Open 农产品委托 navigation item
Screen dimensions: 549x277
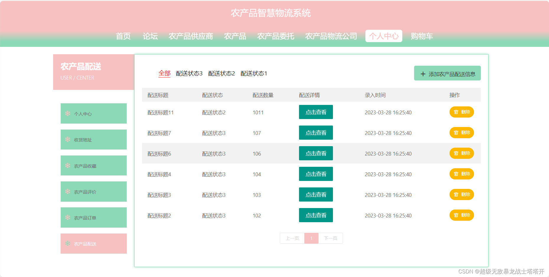coord(276,36)
